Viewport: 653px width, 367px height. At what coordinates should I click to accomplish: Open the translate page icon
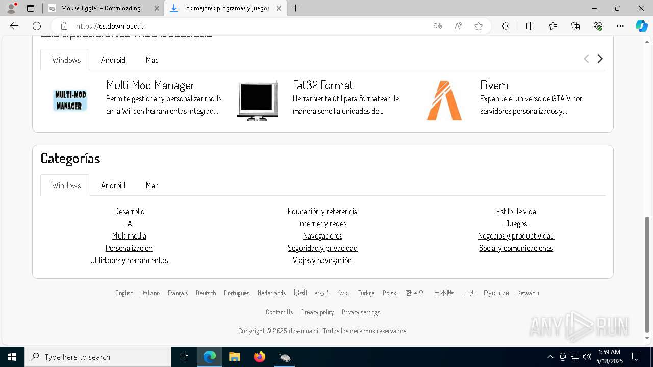[438, 26]
